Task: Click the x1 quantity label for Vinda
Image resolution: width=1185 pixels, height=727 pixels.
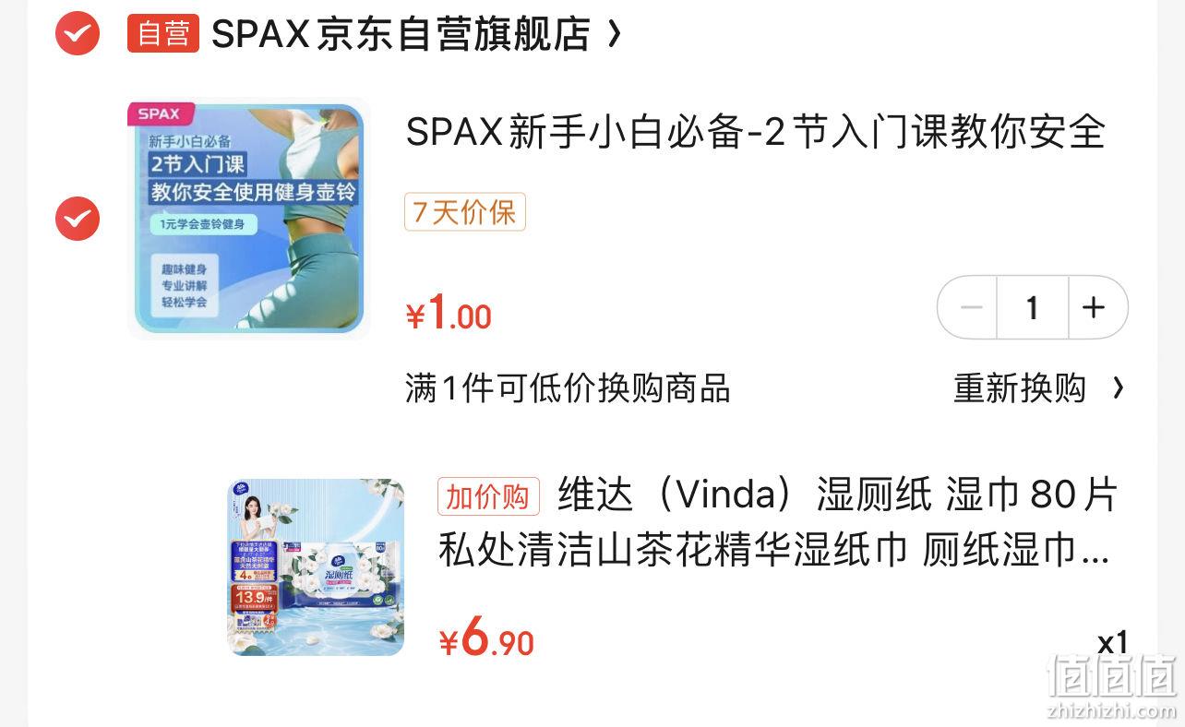Action: pyautogui.click(x=1112, y=641)
